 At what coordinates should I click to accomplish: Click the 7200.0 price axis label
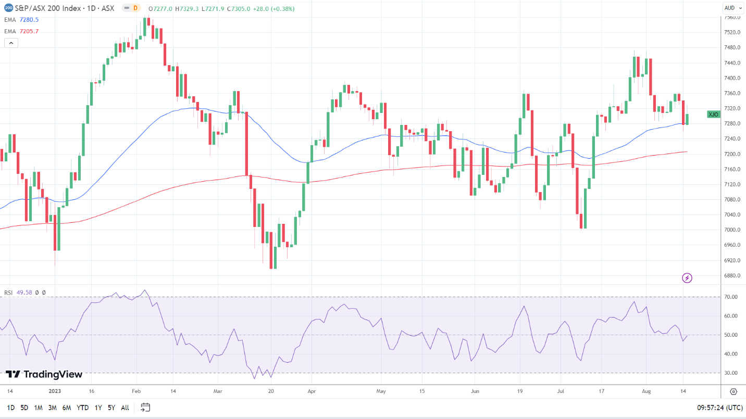(732, 154)
